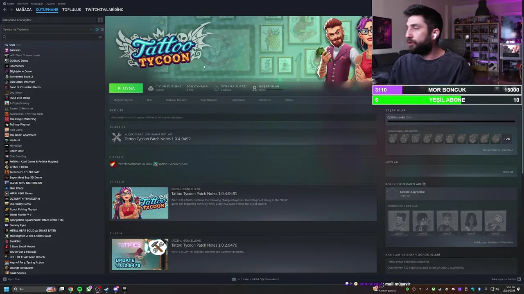The height and width of the screenshot is (294, 524).
Task: Open Steam icon in the taskbar
Action: [x=107, y=289]
